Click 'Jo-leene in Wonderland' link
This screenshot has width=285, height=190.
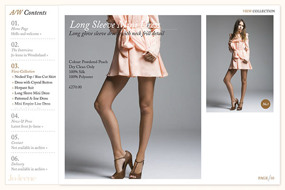[x=29, y=55]
